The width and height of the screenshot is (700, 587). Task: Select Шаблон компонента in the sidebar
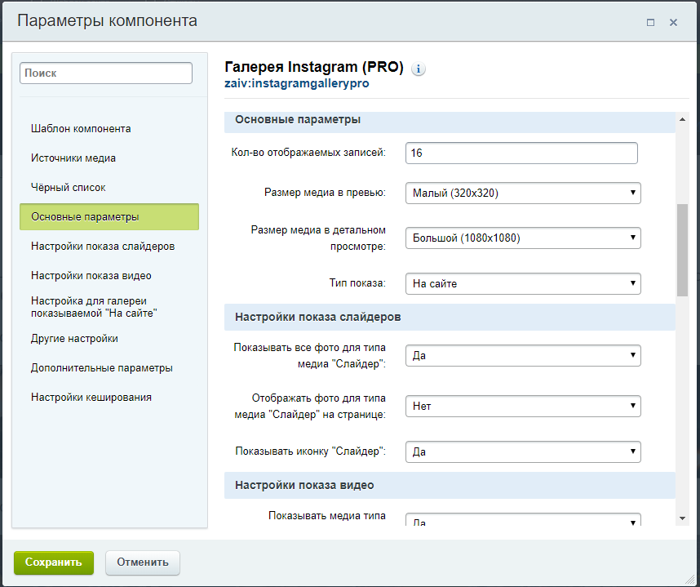pyautogui.click(x=81, y=129)
